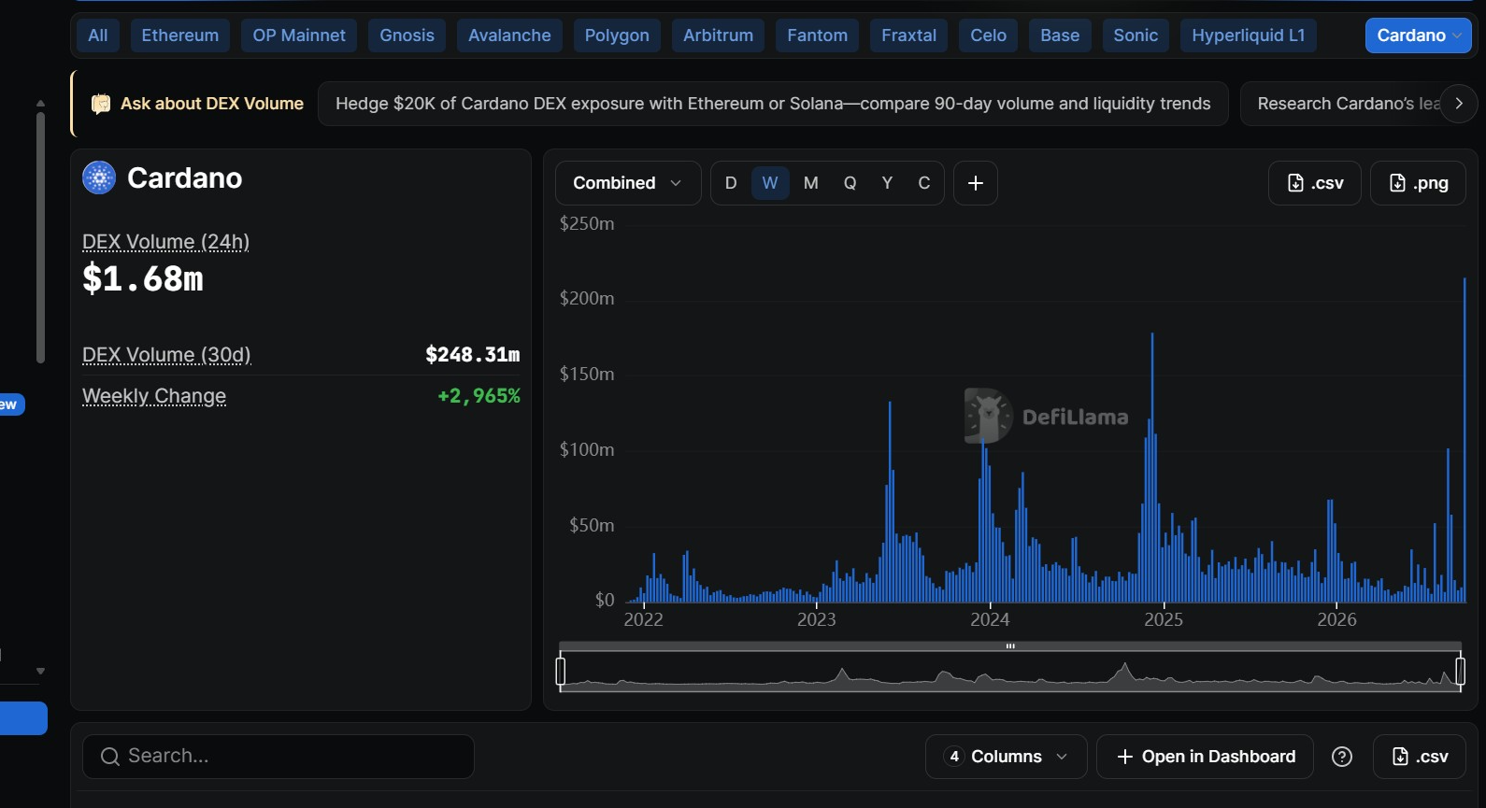
Task: Click the Cardano logo icon
Action: [x=99, y=177]
